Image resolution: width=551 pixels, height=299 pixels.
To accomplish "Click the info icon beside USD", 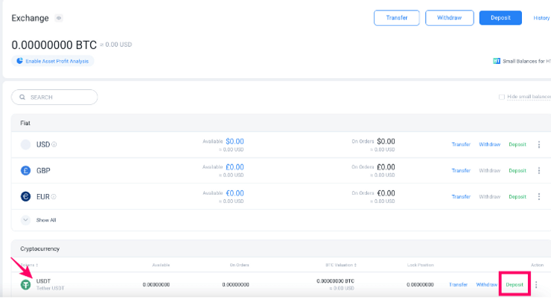I will (54, 144).
